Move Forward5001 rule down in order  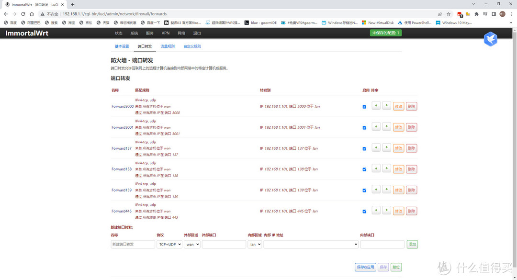coord(386,127)
